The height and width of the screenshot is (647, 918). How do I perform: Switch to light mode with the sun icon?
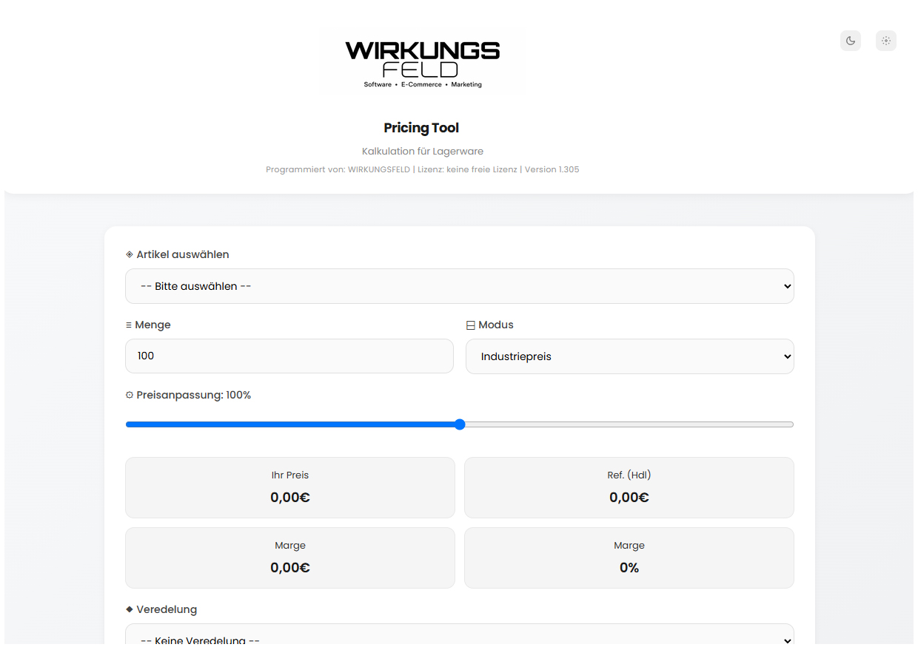886,41
